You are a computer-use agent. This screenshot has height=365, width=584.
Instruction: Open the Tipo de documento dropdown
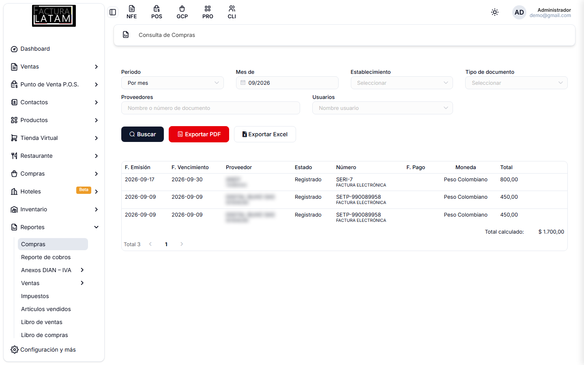tap(516, 83)
